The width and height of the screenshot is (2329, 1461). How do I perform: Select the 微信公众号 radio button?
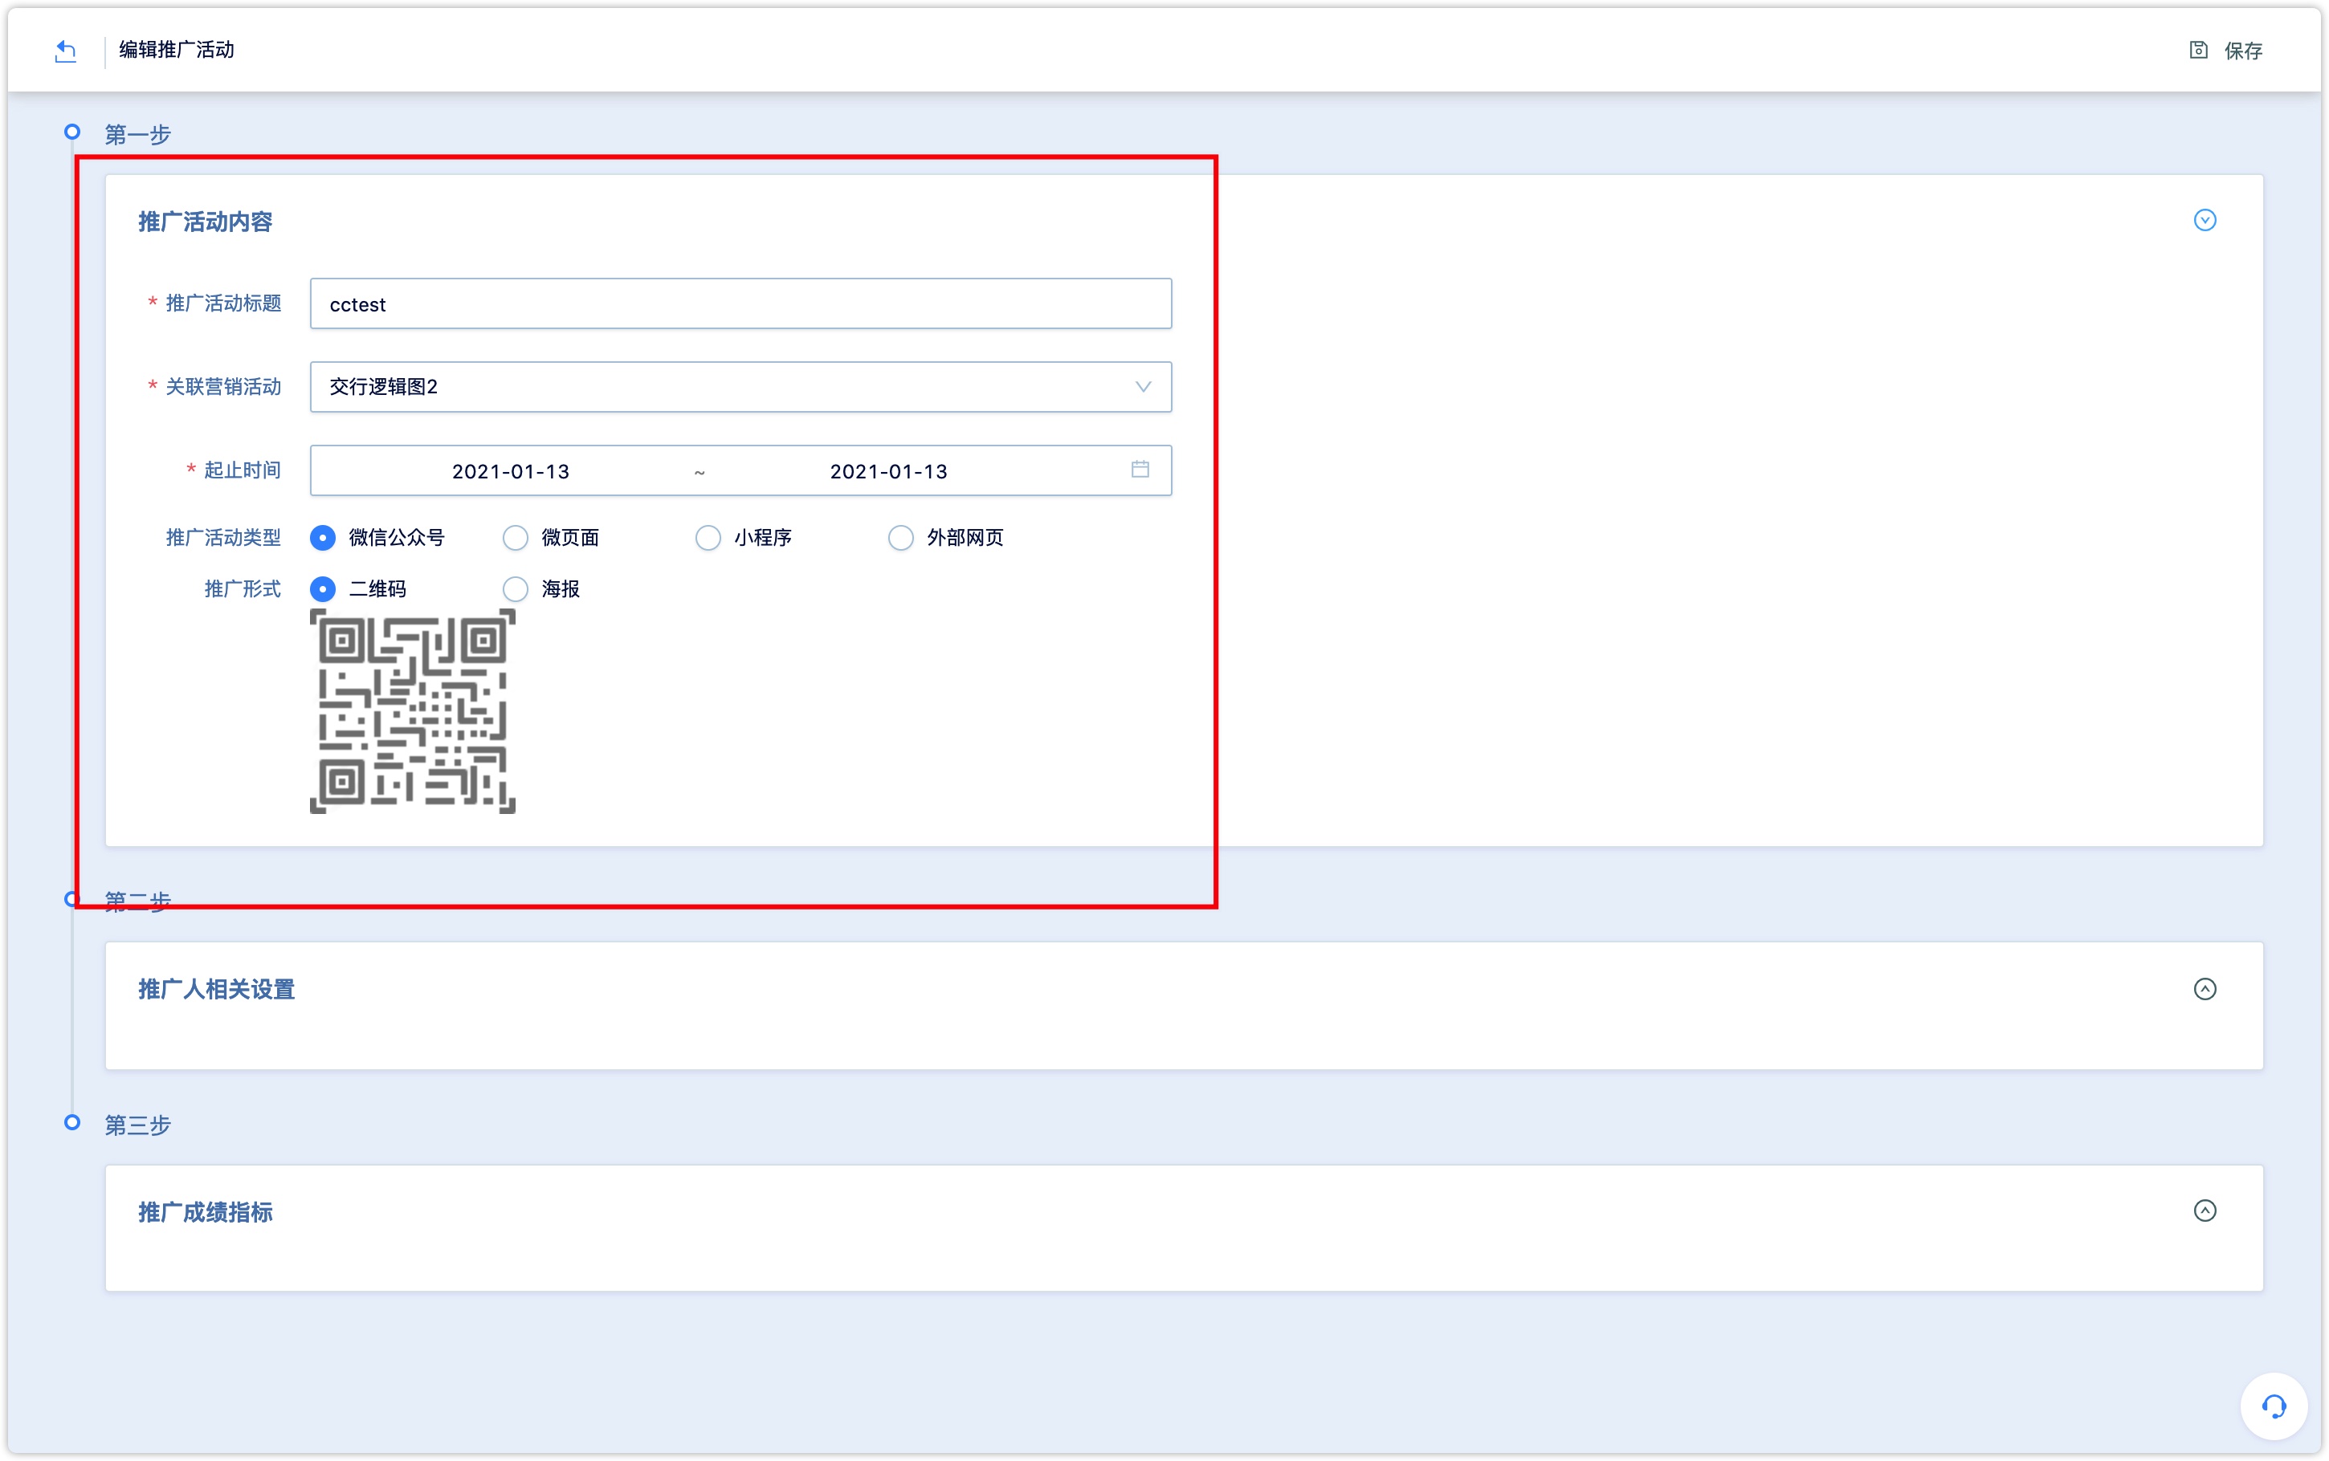(323, 538)
